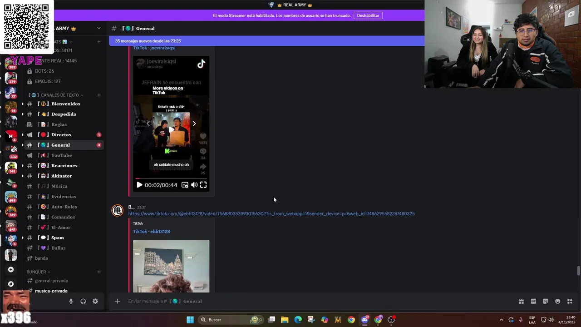The width and height of the screenshot is (581, 327).
Task: Click the TikTok video progress bar
Action: (x=171, y=178)
